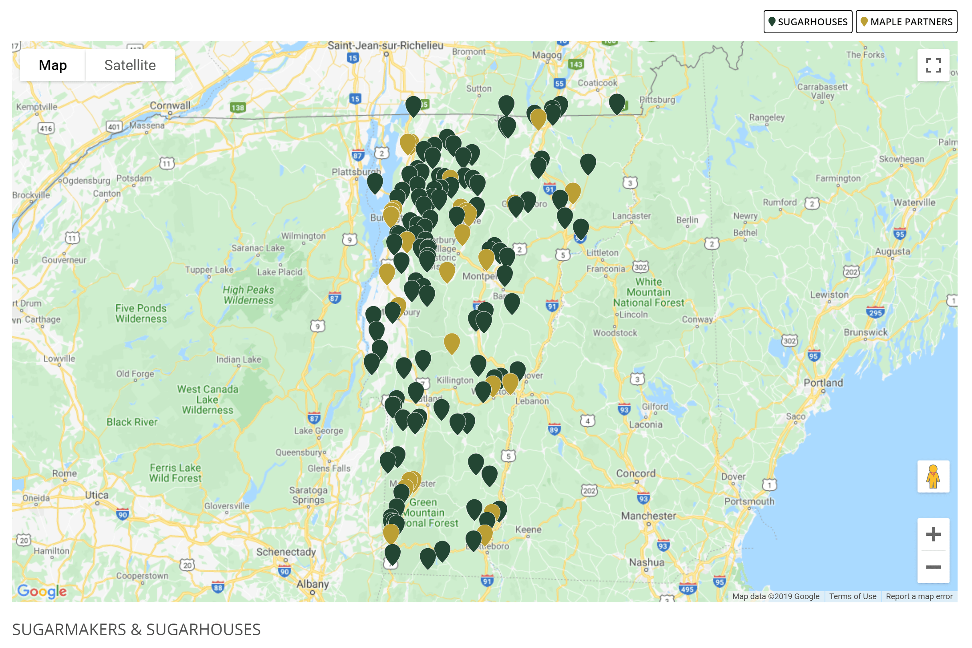
Task: Toggle the SUGARHOUSES filter button
Action: (x=808, y=22)
